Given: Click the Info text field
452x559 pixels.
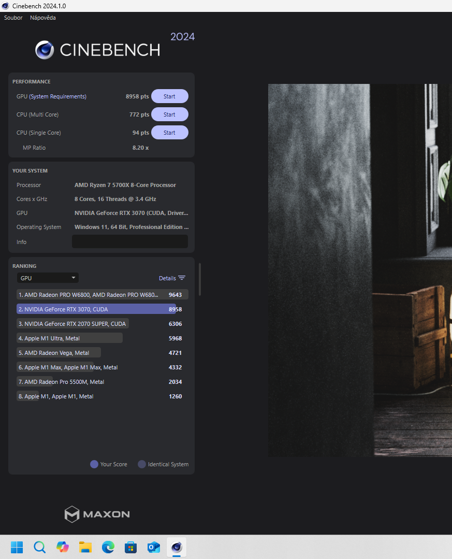Looking at the screenshot, I should pyautogui.click(x=129, y=241).
